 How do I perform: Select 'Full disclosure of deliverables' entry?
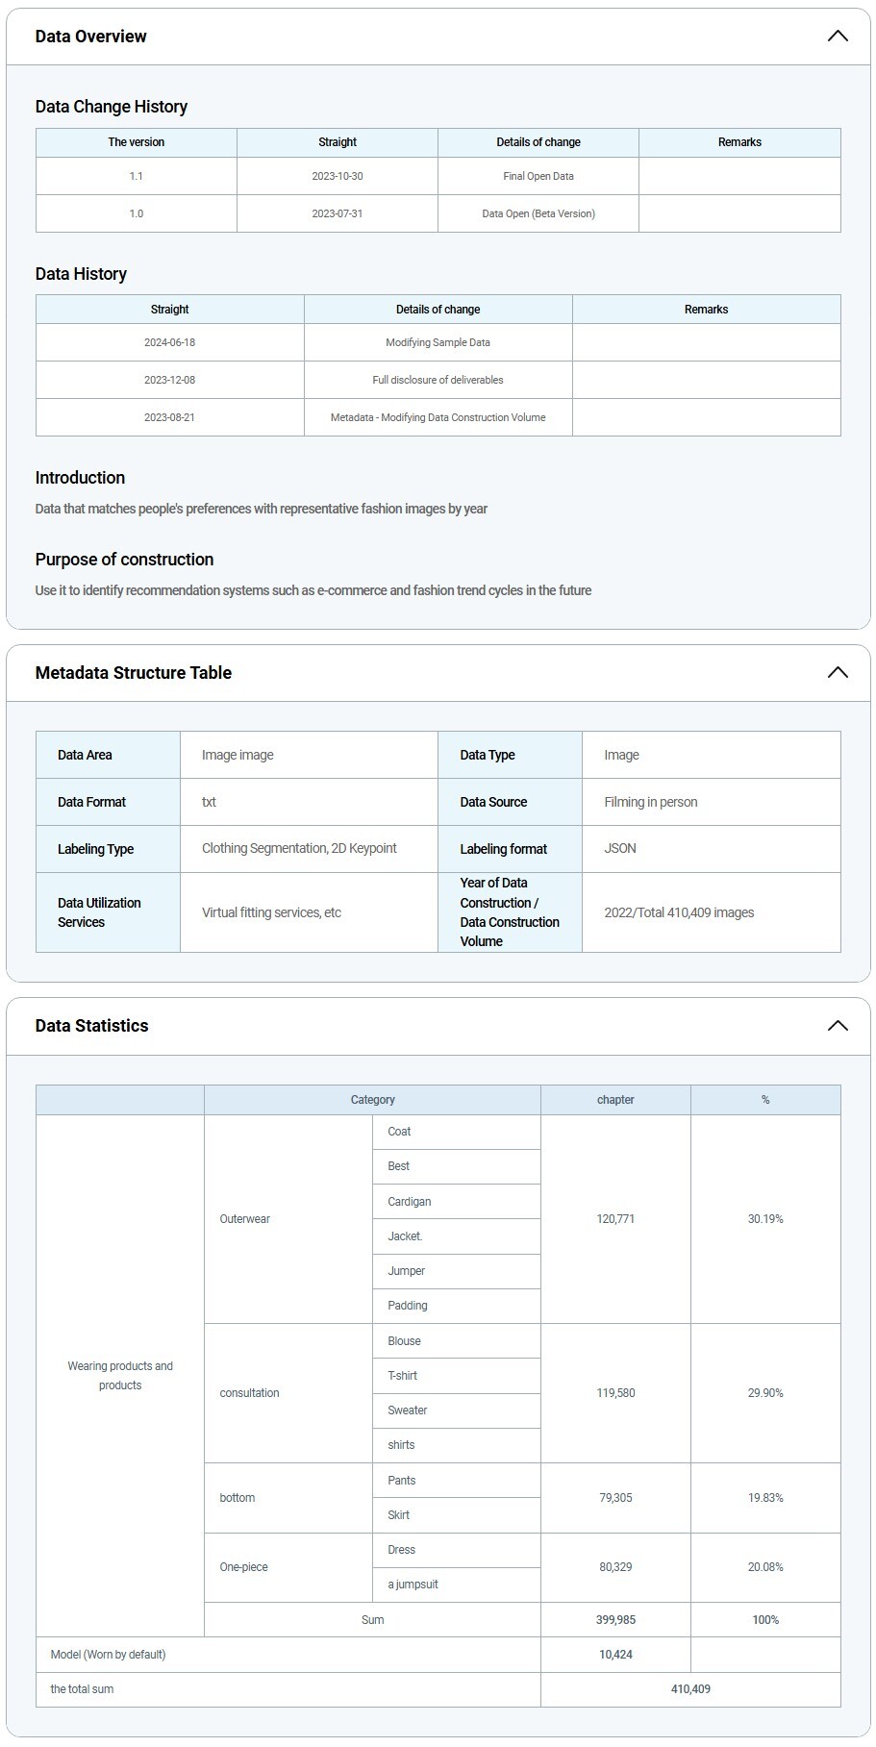[x=438, y=380]
